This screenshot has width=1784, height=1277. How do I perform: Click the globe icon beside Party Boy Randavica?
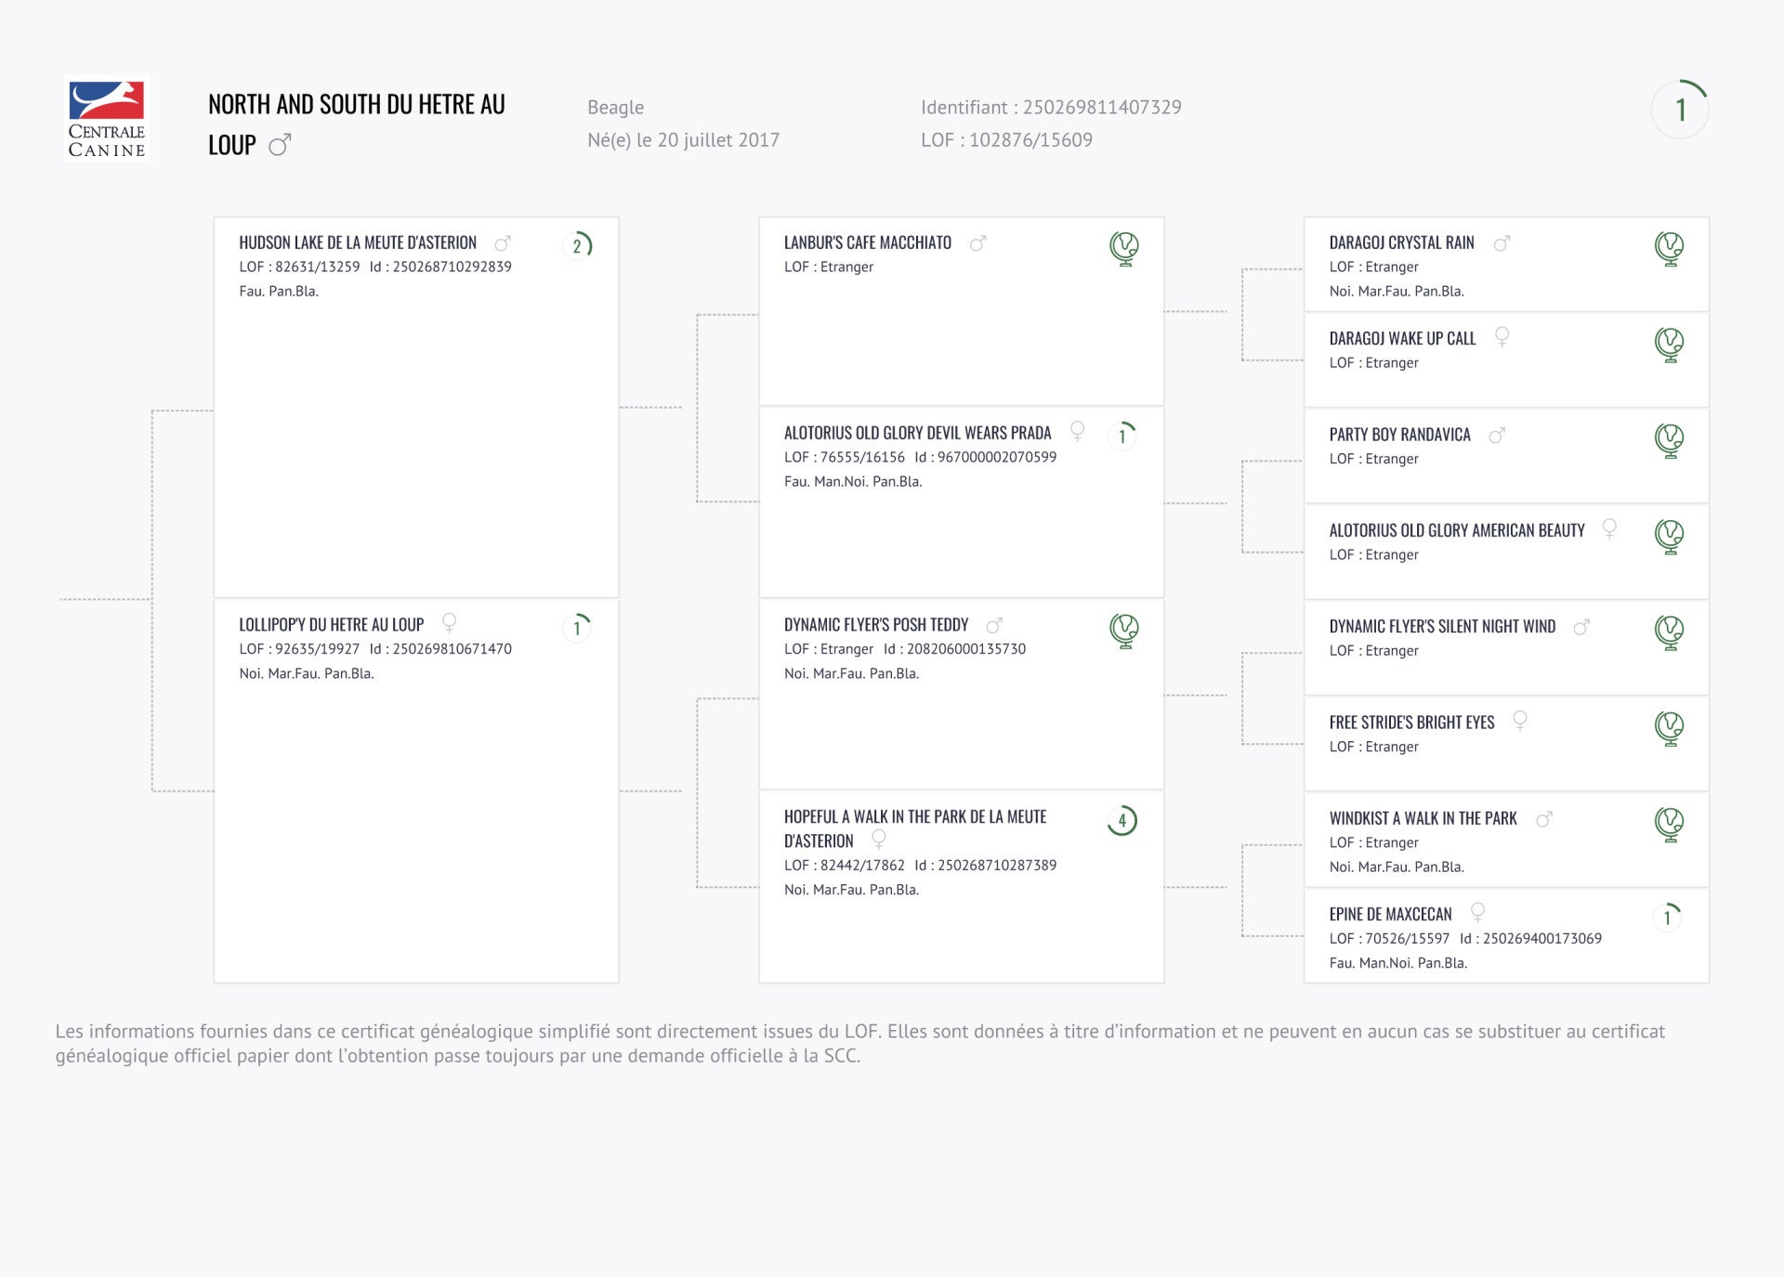pos(1669,440)
